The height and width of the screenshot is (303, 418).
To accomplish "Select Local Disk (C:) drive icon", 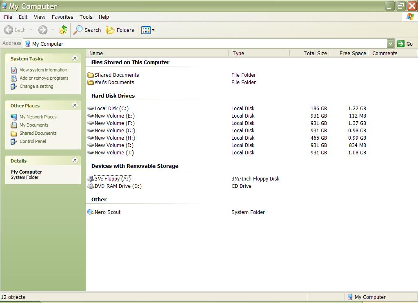I will (91, 108).
